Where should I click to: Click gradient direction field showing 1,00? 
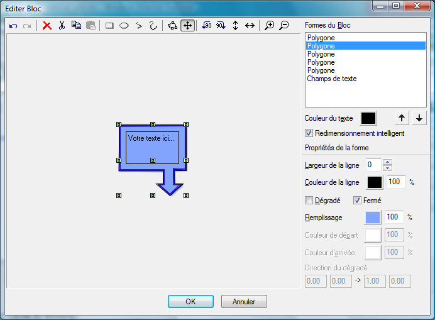point(375,281)
